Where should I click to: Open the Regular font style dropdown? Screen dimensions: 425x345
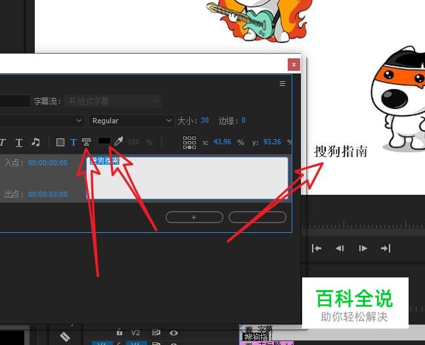click(x=131, y=121)
